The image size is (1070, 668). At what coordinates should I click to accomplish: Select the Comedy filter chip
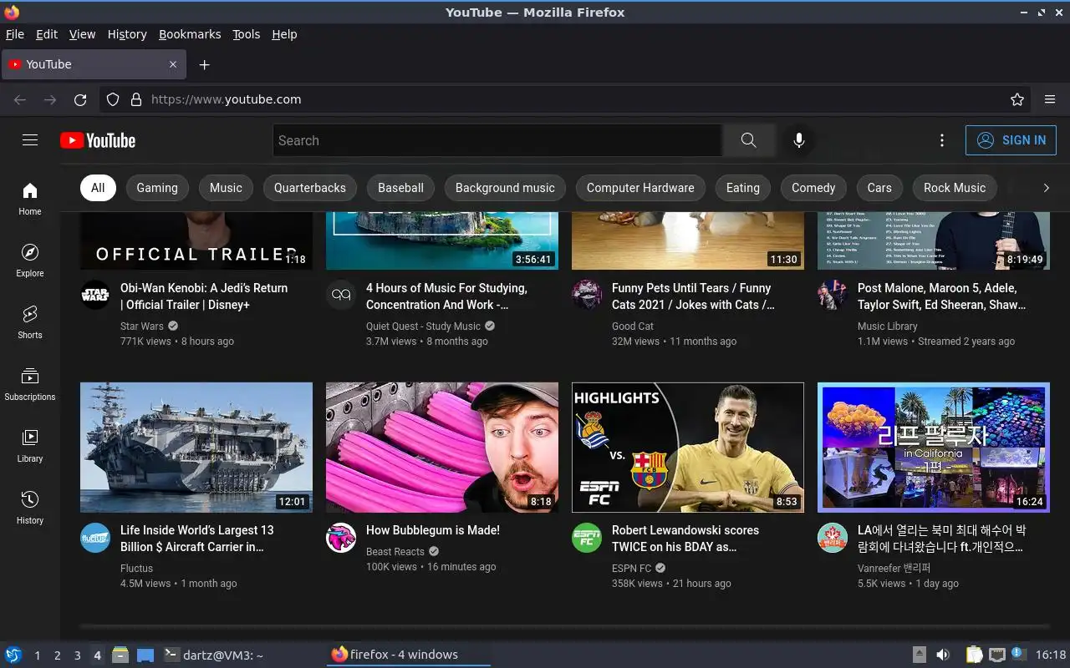click(x=813, y=188)
